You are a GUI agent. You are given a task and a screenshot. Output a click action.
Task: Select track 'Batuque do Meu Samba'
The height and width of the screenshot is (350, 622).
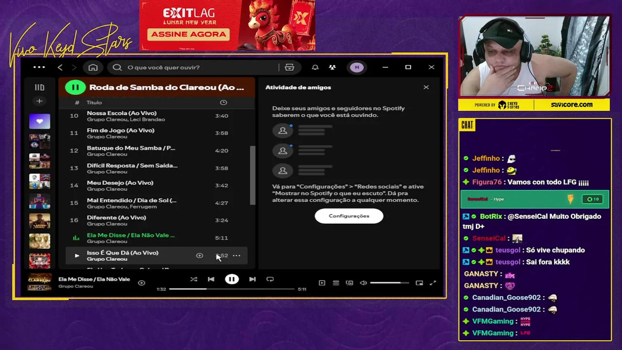156,151
